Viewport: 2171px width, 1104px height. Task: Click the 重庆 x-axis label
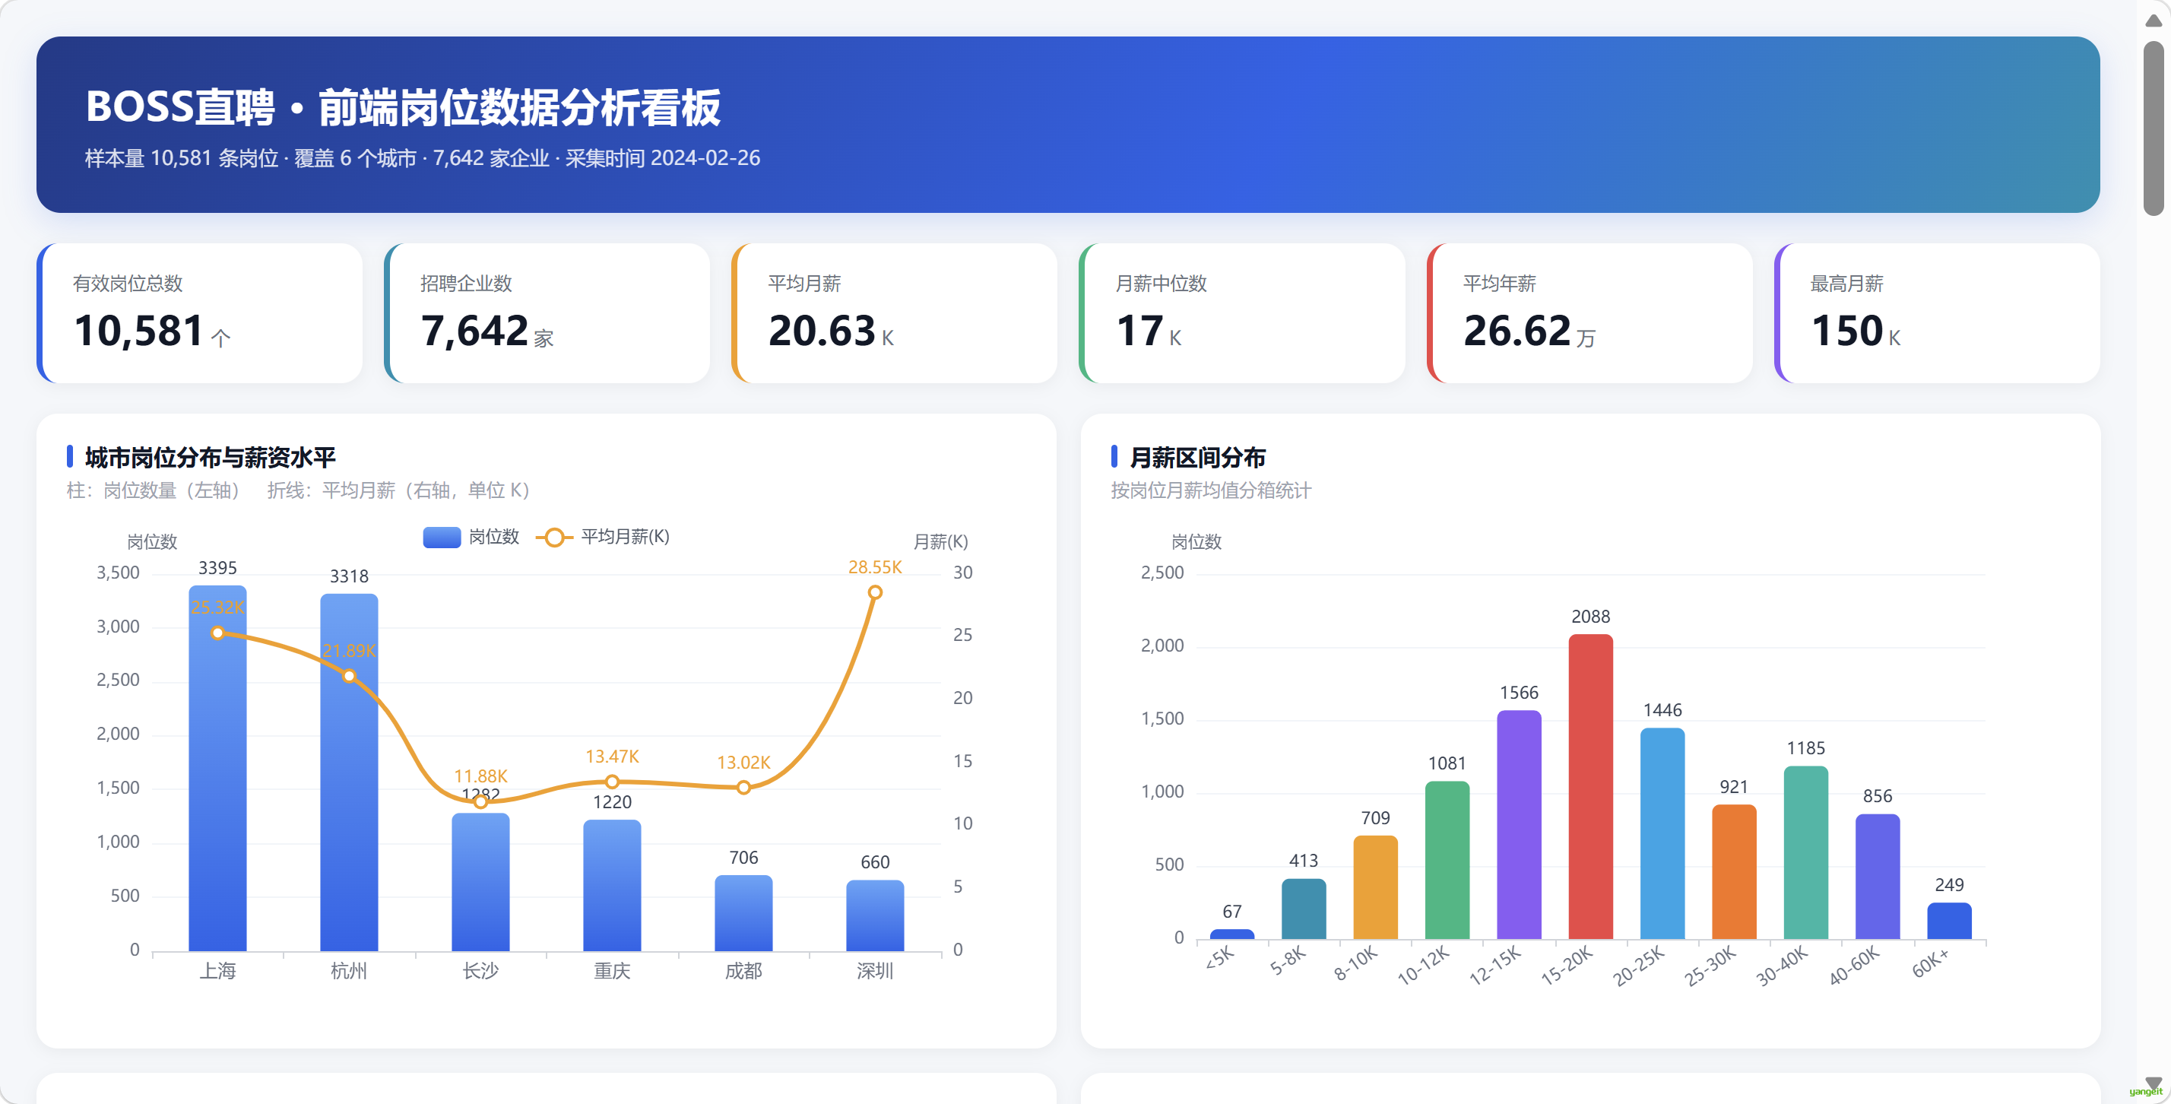612,971
